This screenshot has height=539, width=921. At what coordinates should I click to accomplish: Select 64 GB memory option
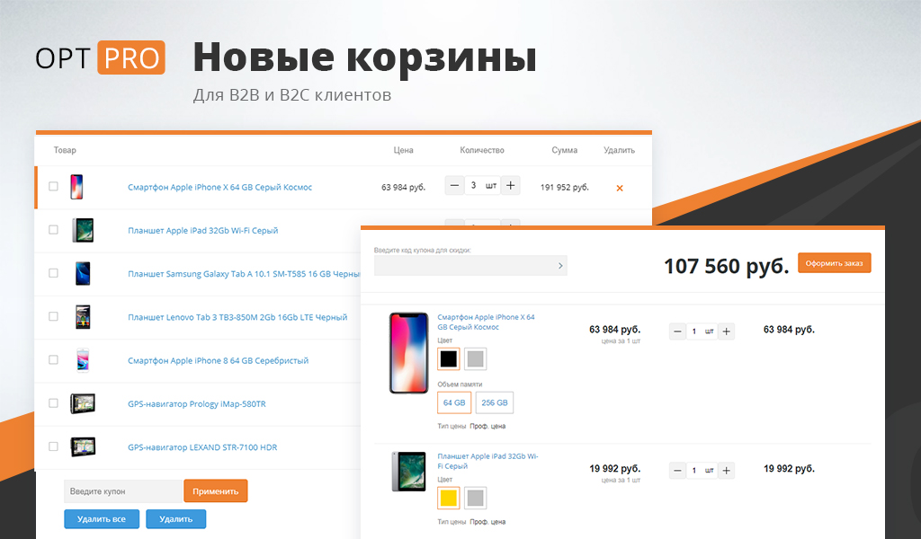point(454,403)
